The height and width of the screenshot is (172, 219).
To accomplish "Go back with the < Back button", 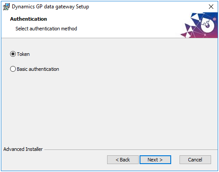I will pos(123,160).
